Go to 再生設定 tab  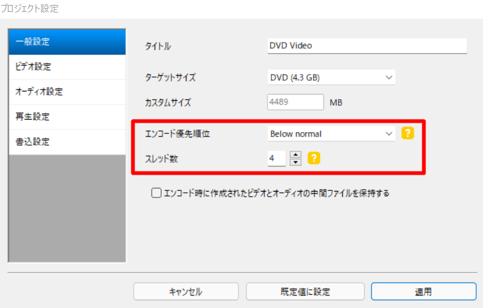tap(67, 117)
